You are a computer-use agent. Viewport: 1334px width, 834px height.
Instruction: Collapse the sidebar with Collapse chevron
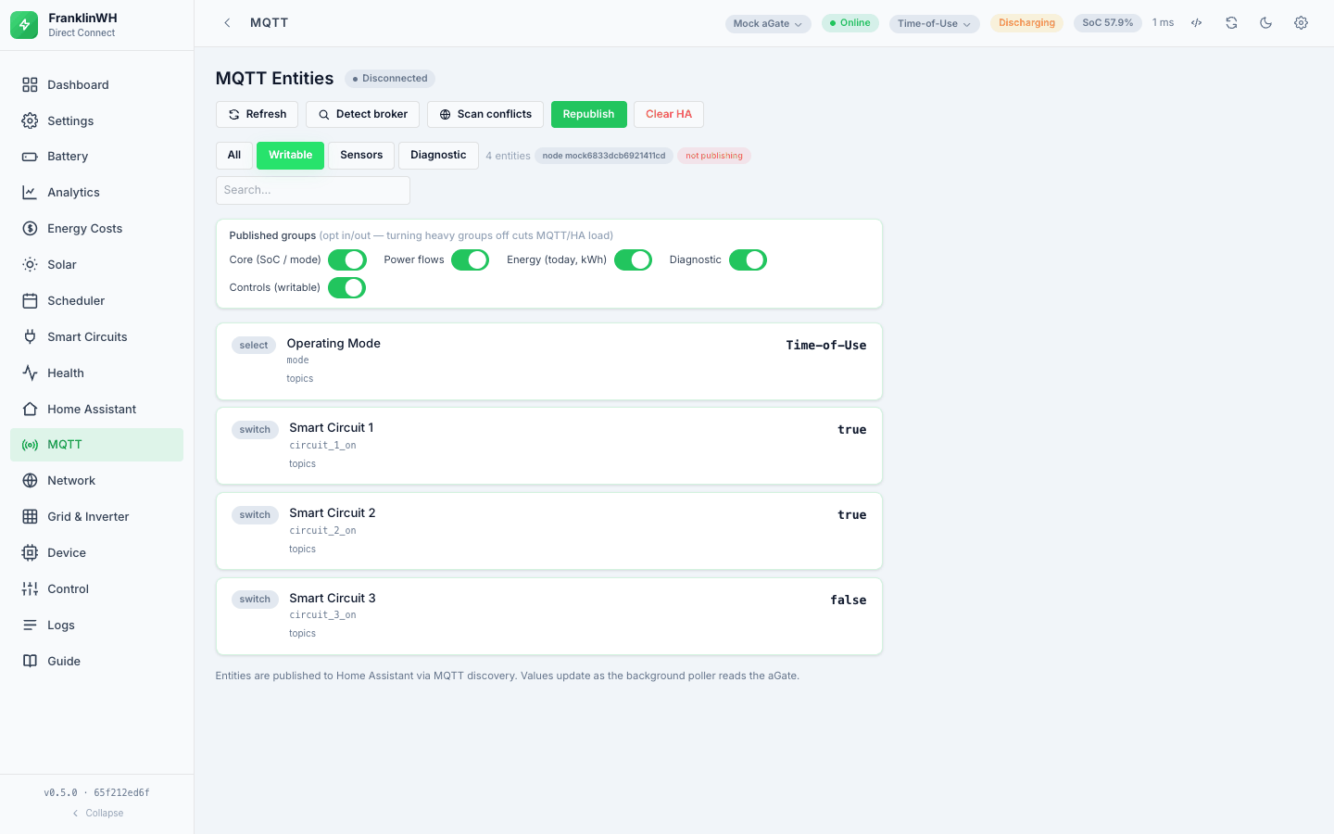coord(97,813)
